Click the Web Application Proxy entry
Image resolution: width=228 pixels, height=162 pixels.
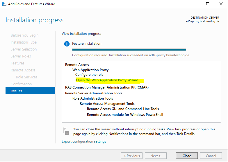tap(90, 70)
